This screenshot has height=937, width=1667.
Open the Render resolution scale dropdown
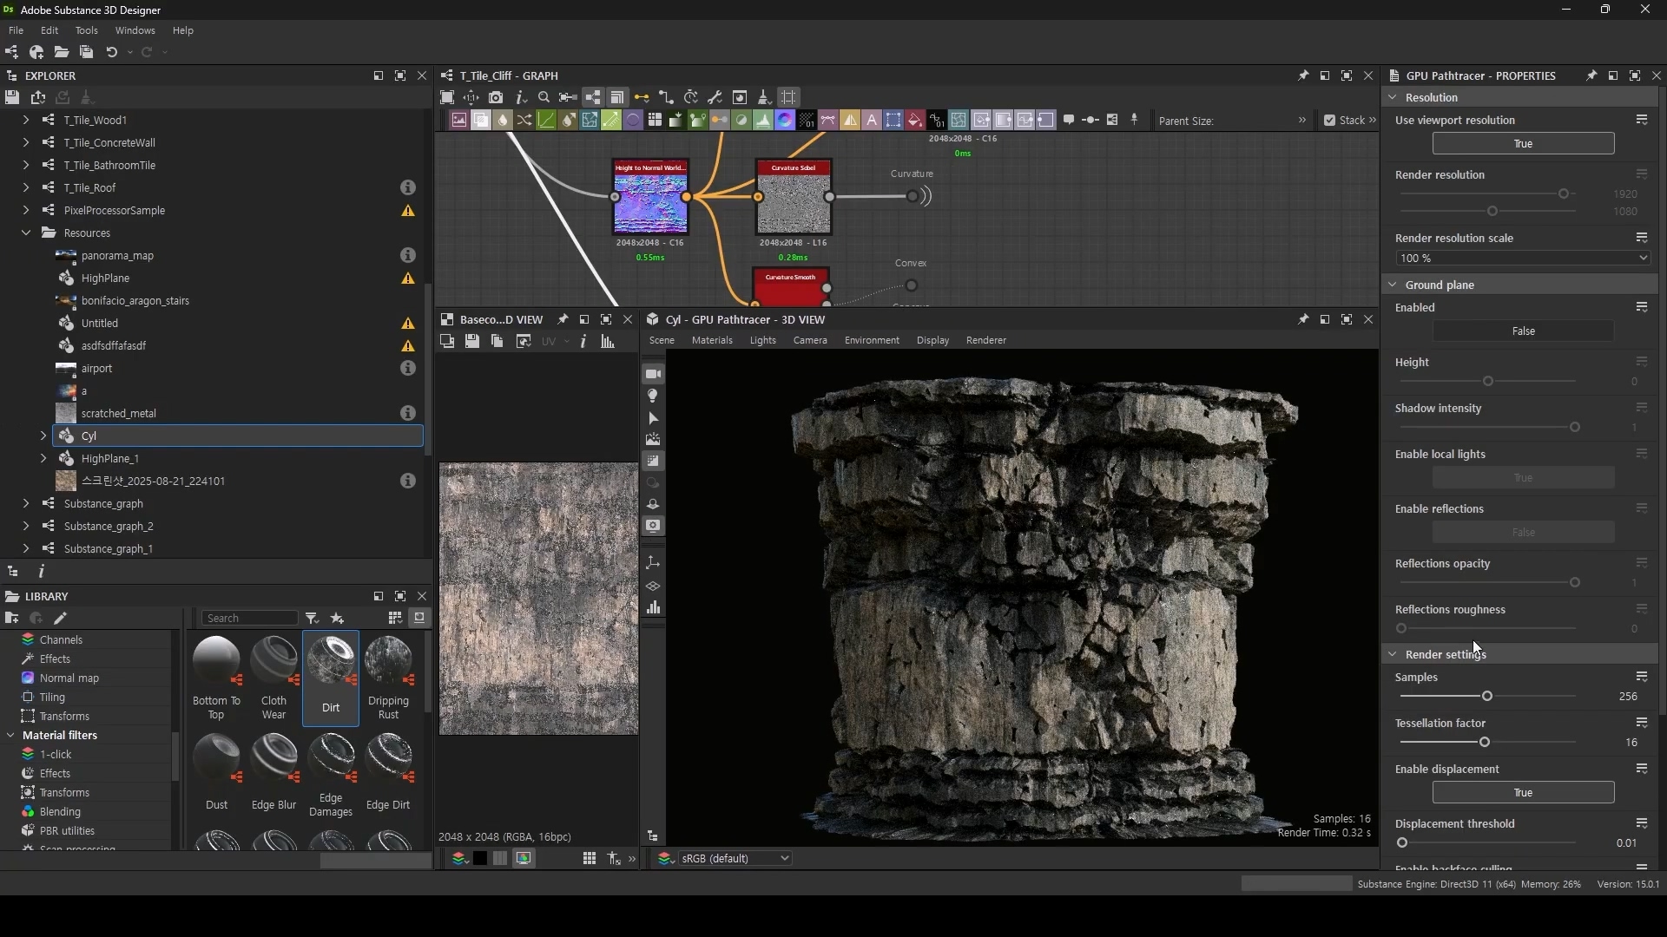coord(1523,259)
